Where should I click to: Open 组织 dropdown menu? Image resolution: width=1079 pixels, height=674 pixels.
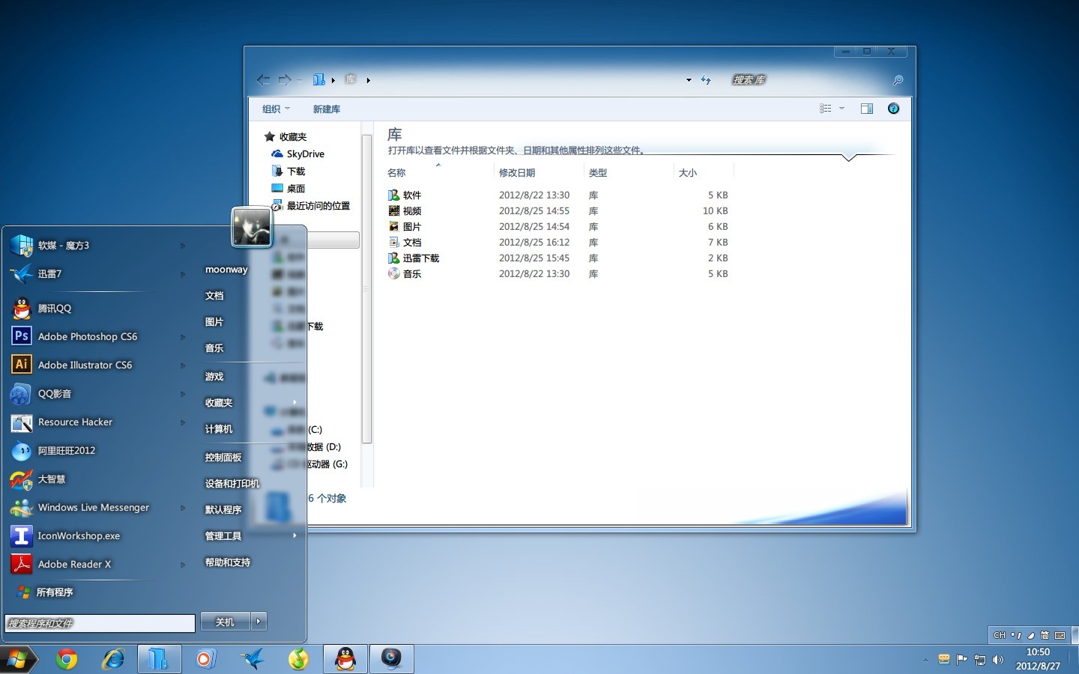[276, 109]
